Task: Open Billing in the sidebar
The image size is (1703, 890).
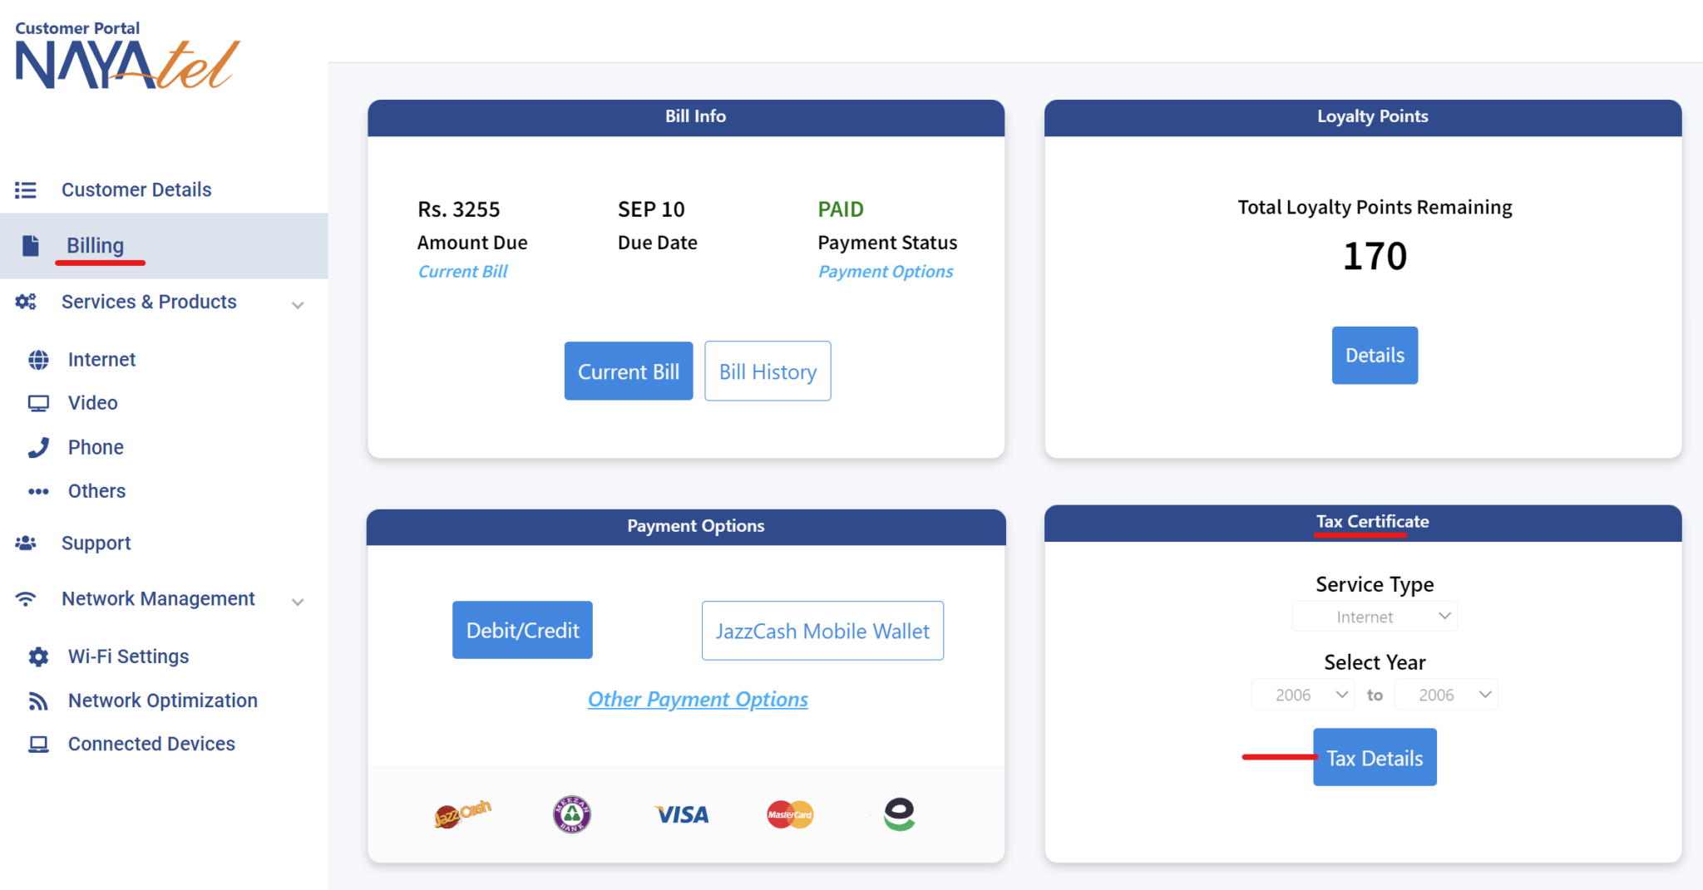Action: click(x=95, y=246)
